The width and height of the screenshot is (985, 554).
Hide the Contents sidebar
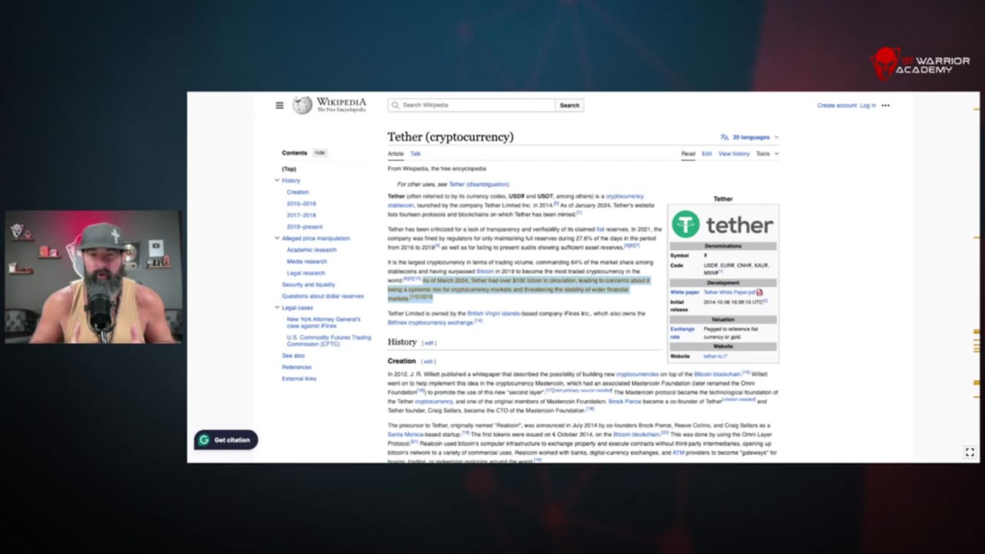point(320,152)
